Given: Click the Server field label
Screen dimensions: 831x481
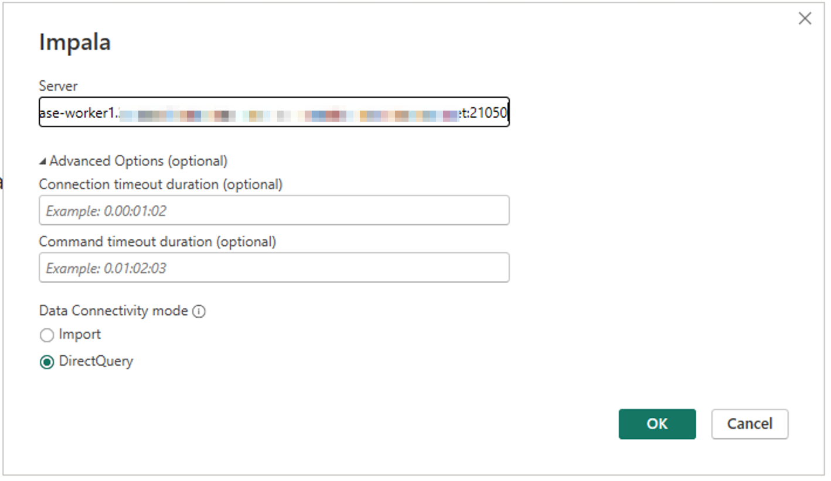Looking at the screenshot, I should click(x=58, y=86).
